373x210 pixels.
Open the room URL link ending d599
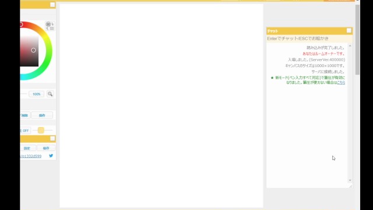tap(31, 156)
